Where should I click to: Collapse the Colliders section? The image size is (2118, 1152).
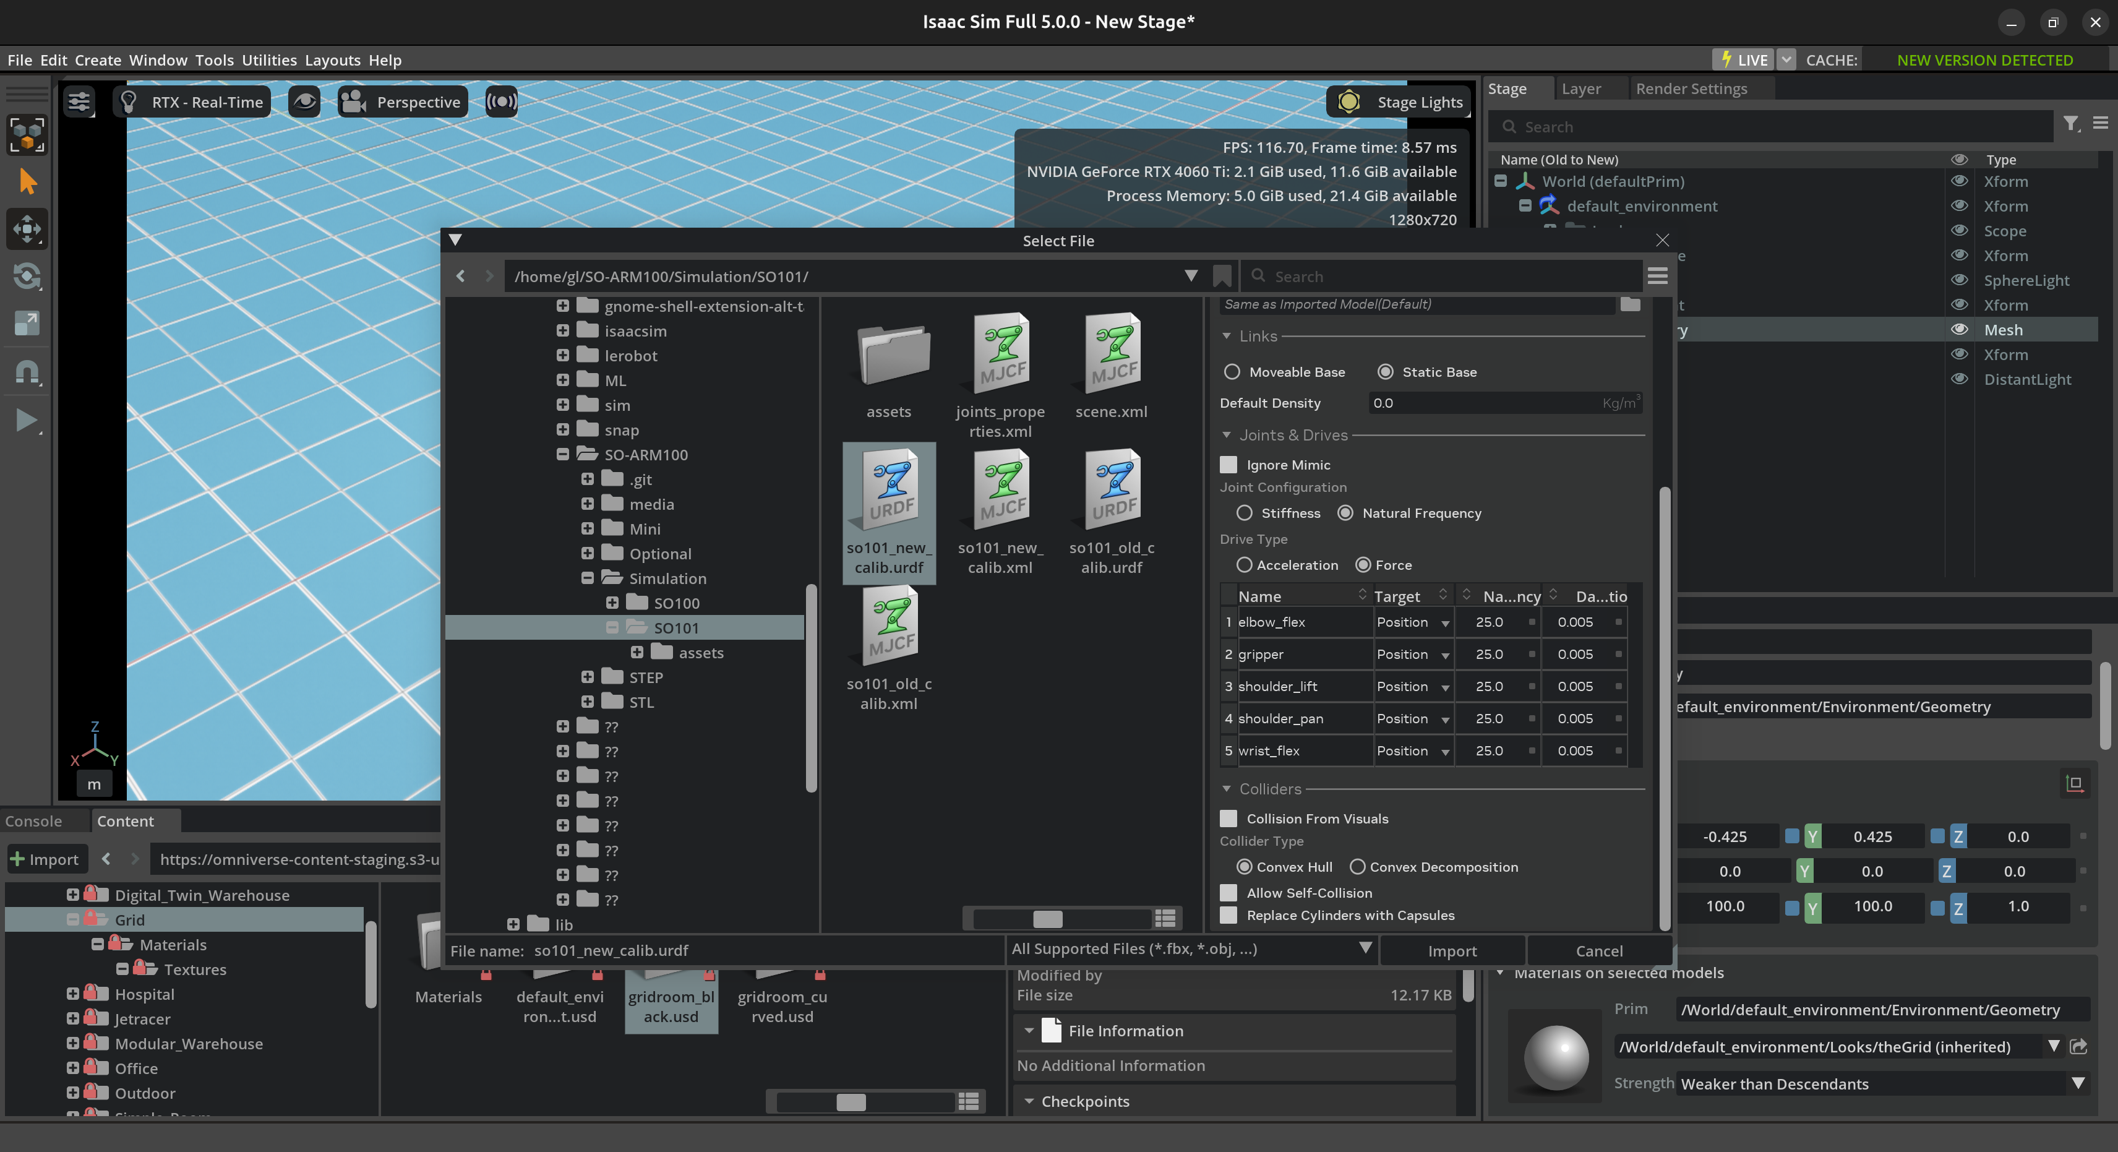click(1227, 789)
